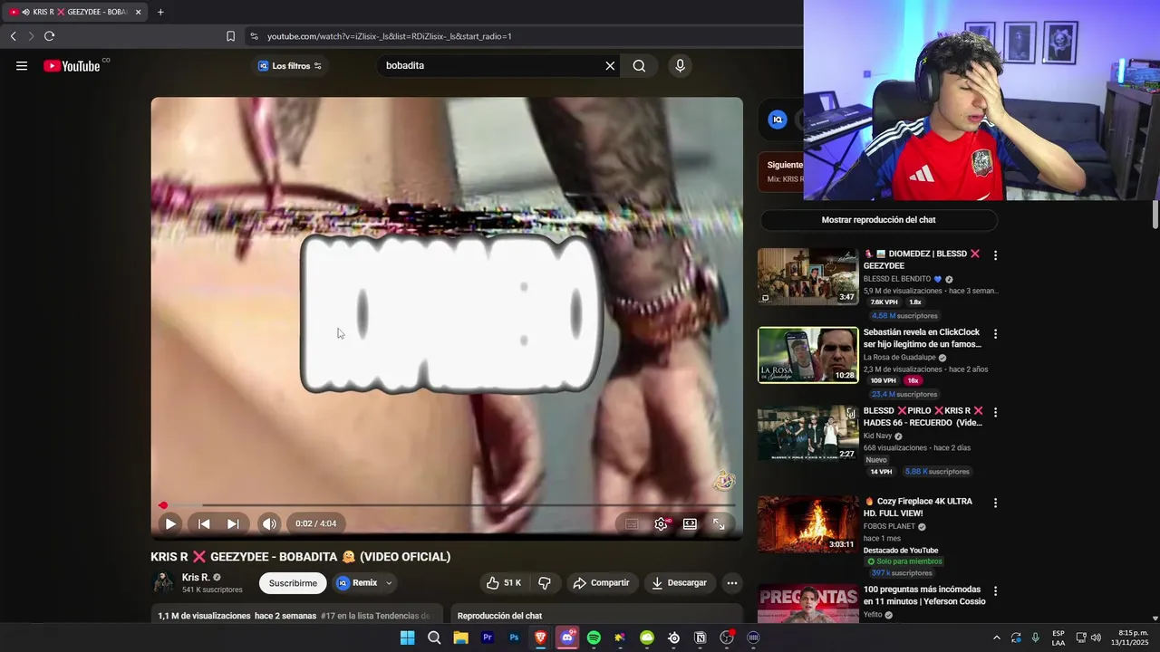Open options for the 100 preguntas video

point(995,590)
